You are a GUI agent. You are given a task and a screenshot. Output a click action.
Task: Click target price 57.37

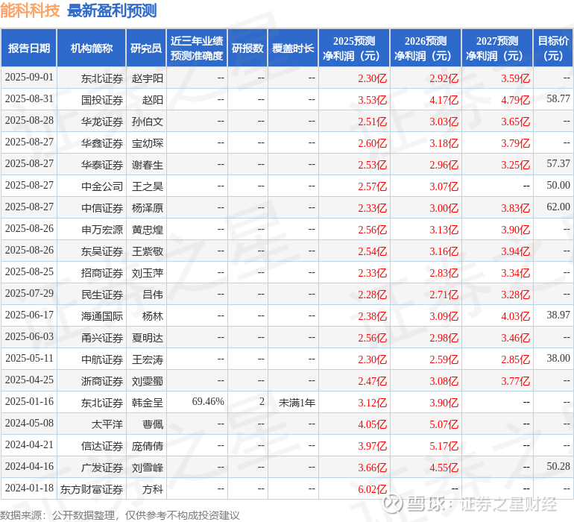click(558, 164)
